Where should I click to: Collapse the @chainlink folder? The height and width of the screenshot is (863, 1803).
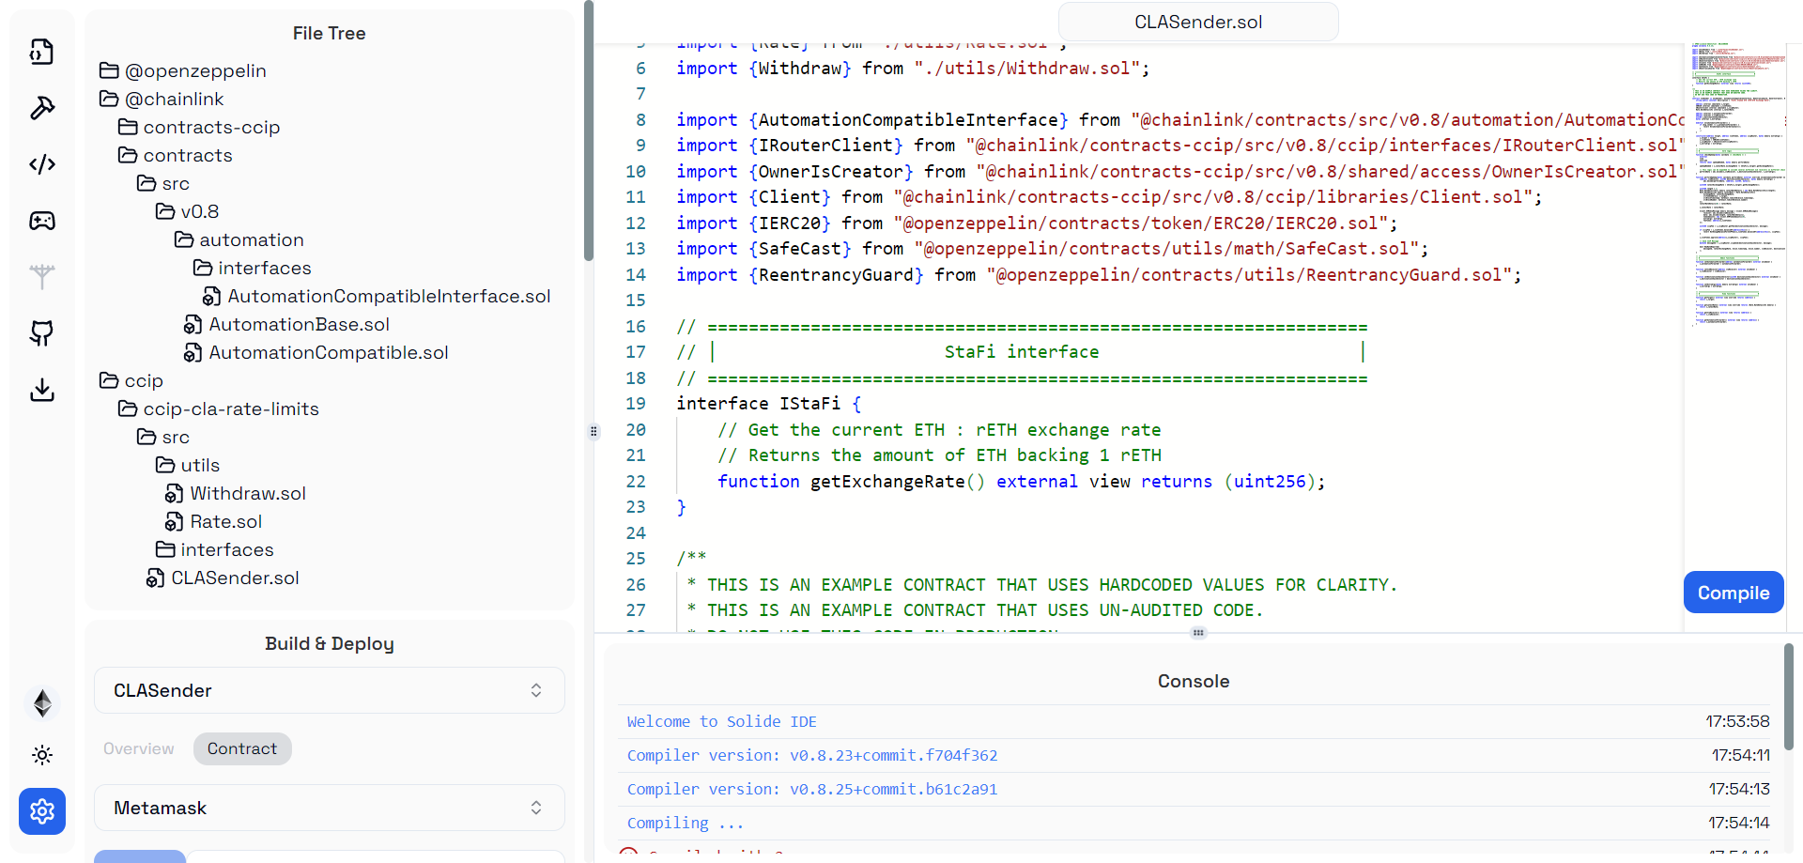click(162, 99)
